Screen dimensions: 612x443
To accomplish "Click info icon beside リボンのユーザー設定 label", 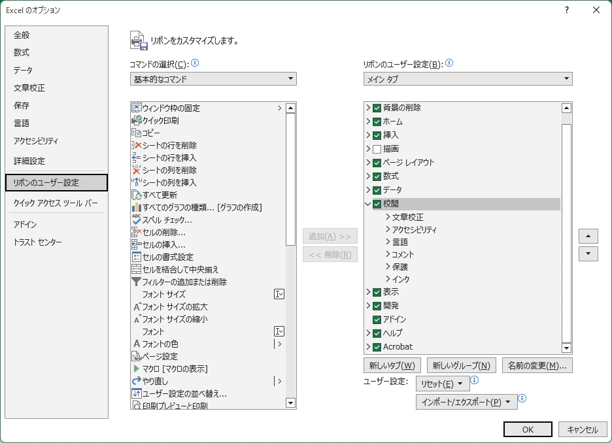I will [x=449, y=63].
